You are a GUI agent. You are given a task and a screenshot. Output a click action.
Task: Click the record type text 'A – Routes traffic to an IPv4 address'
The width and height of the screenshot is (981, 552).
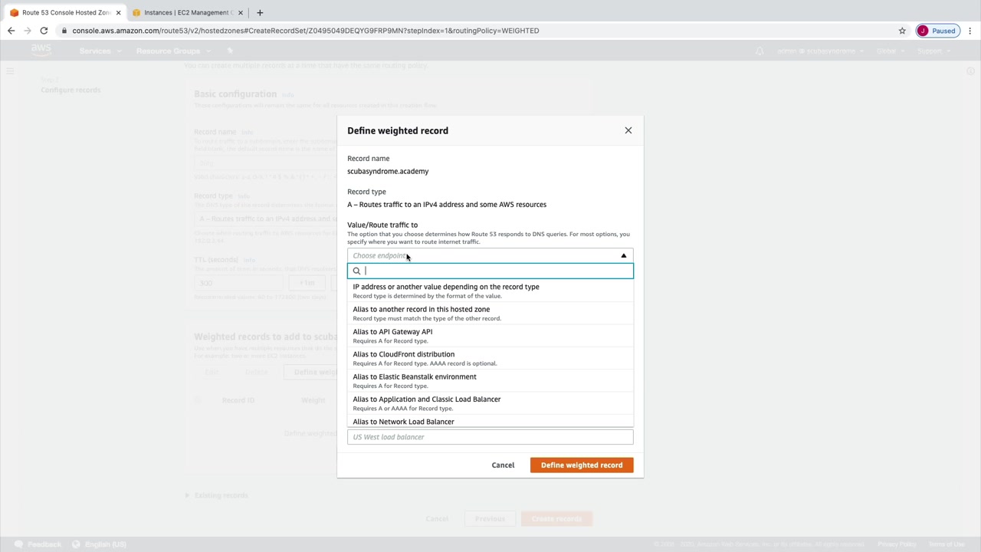coord(447,205)
